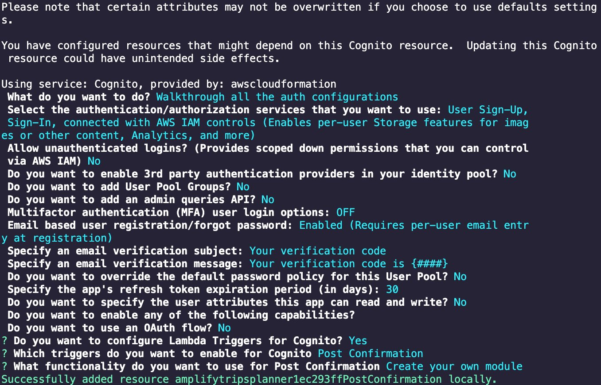This screenshot has width=601, height=385.
Task: Click 'Enabled (Requires per-user email entr' answer
Action: tap(414, 225)
